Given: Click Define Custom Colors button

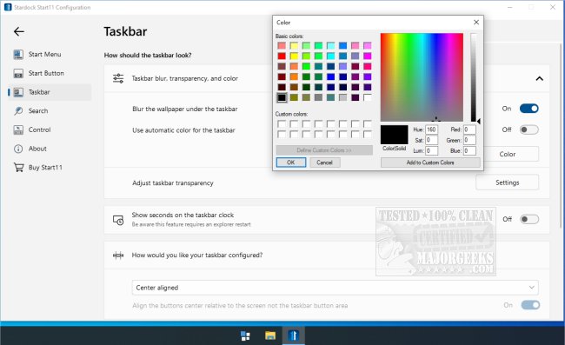Looking at the screenshot, I should [x=324, y=150].
